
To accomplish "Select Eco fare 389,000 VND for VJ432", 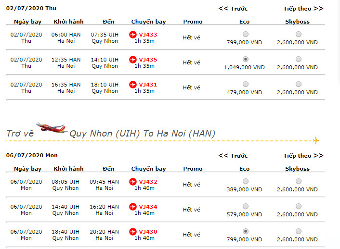I will coord(246,181).
